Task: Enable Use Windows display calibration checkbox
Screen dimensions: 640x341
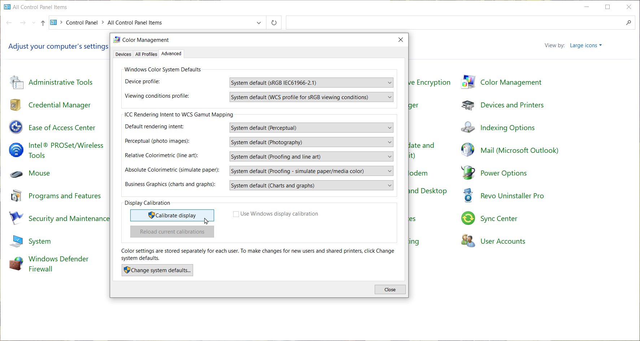Action: click(x=236, y=214)
